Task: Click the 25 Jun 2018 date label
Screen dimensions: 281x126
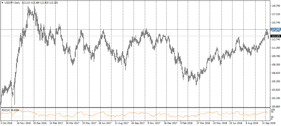Action: coord(237,123)
